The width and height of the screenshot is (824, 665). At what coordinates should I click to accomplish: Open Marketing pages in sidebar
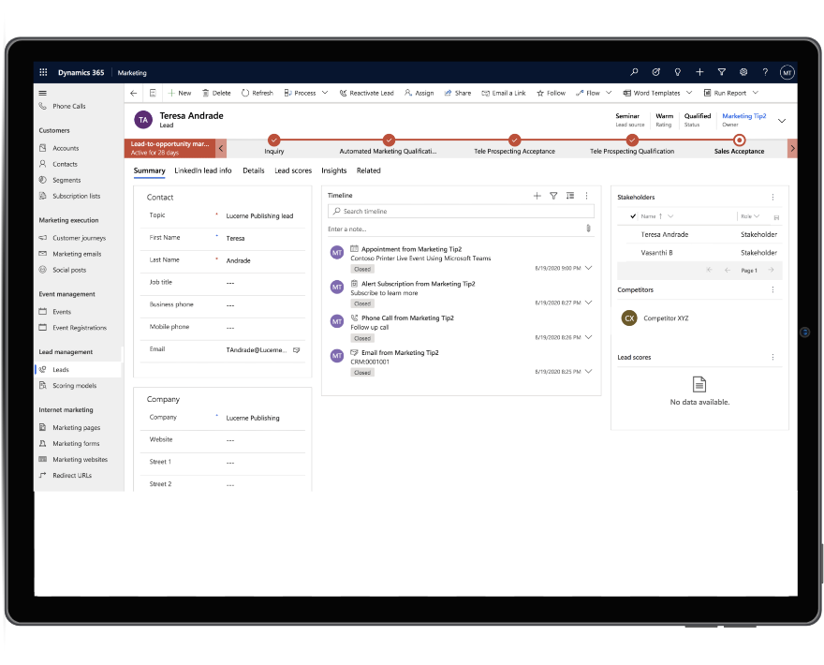tap(76, 428)
